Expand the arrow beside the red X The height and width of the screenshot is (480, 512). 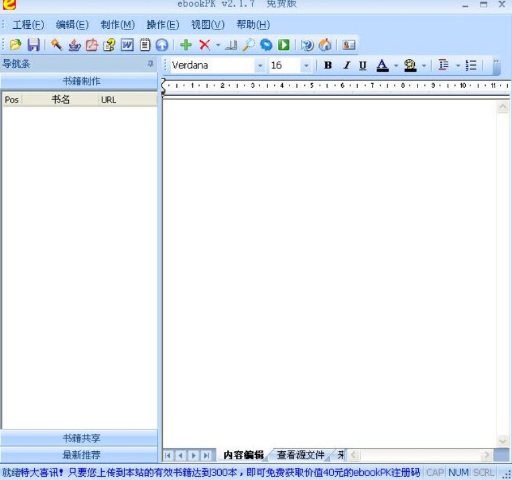click(218, 46)
